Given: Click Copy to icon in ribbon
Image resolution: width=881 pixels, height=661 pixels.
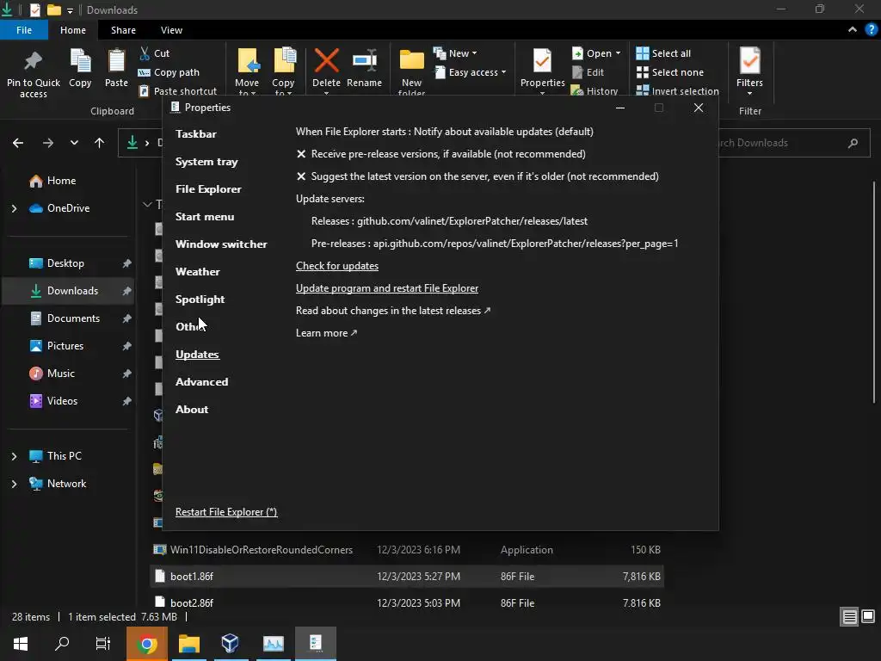Looking at the screenshot, I should [x=284, y=61].
